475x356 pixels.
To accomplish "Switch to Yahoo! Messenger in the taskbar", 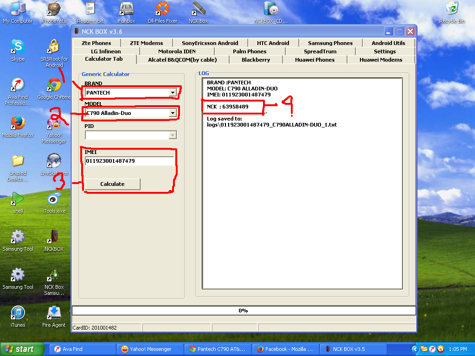I will coord(149,349).
